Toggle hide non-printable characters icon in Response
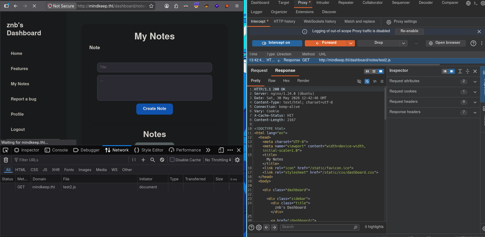This screenshot has width=485, height=237. [359, 81]
